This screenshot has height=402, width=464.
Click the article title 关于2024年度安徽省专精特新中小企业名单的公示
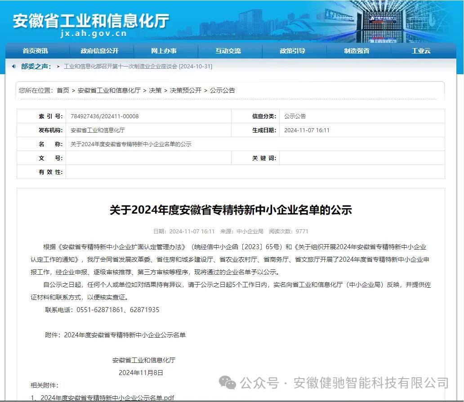(231, 210)
